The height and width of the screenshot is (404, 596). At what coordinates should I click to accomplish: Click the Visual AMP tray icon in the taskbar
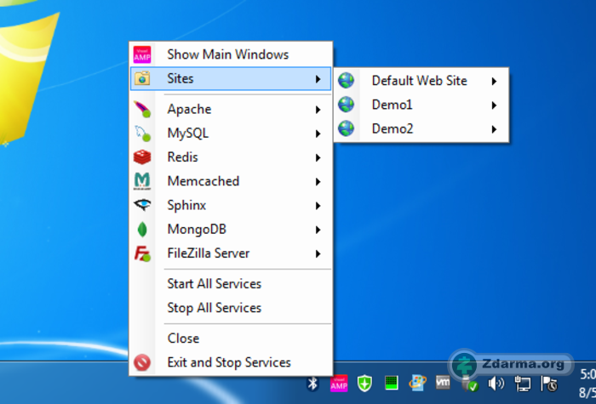[339, 384]
